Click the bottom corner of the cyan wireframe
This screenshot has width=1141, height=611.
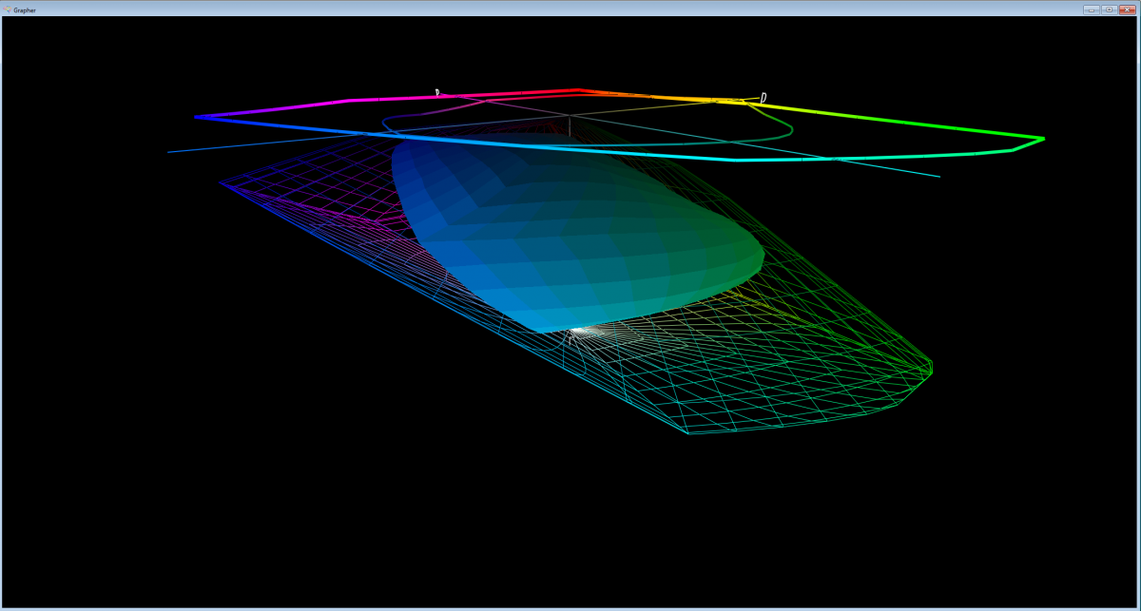click(687, 433)
